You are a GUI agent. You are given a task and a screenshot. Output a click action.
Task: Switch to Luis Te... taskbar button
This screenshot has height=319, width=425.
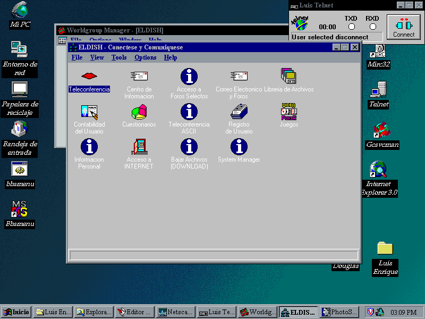tap(217, 312)
